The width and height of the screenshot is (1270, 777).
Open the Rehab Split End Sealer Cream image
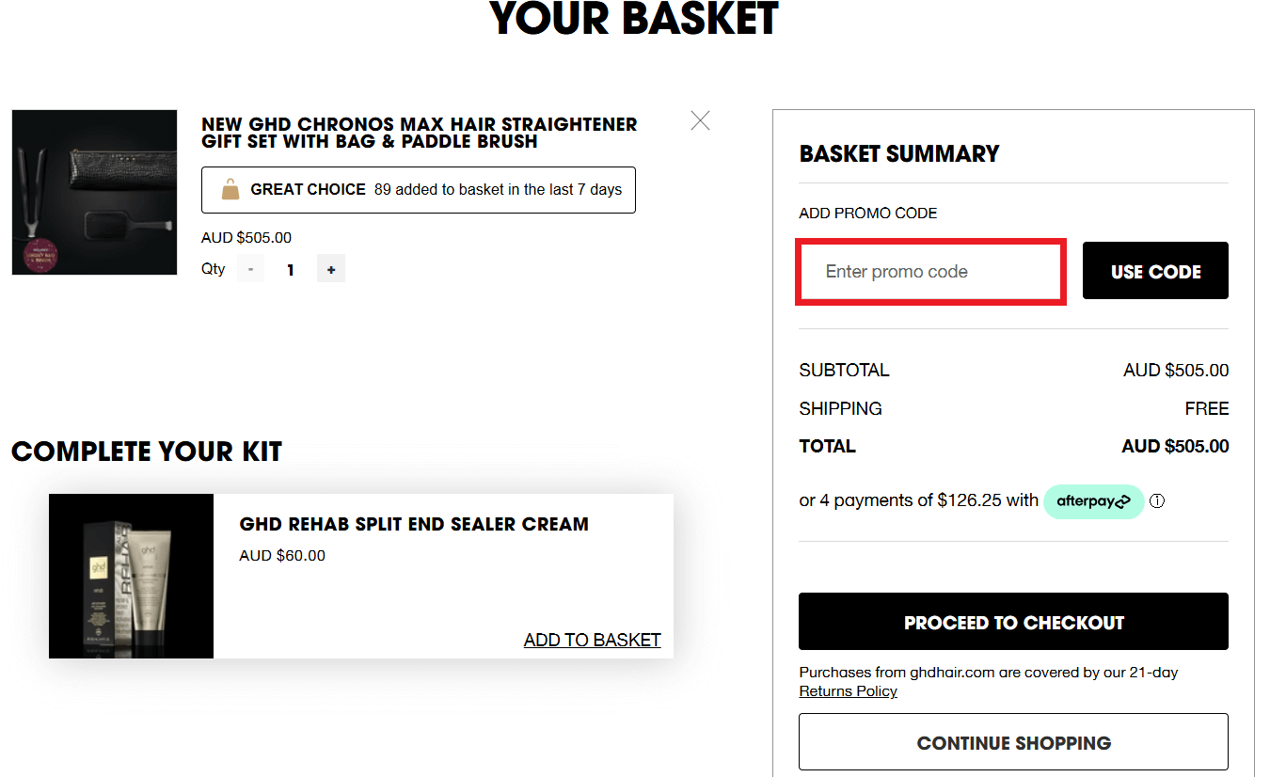point(131,576)
